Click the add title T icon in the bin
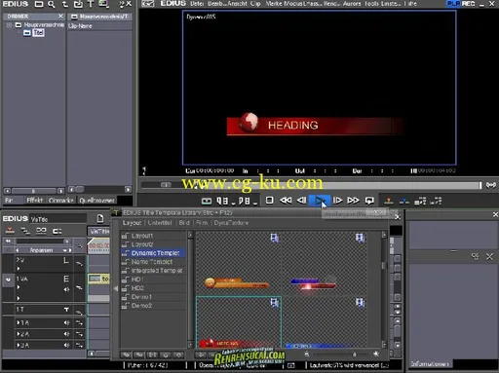This screenshot has height=373, width=499. pyautogui.click(x=91, y=4)
